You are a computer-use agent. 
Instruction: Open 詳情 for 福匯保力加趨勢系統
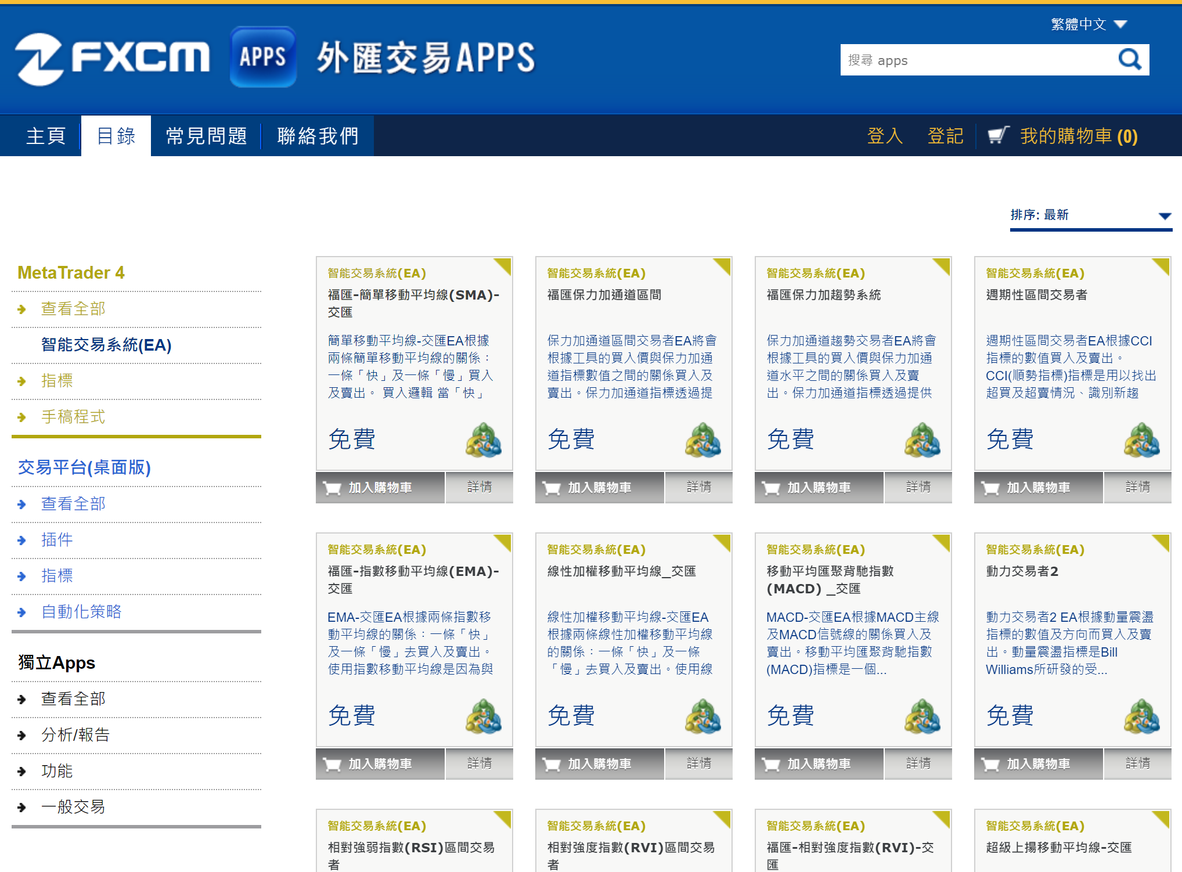tap(918, 488)
